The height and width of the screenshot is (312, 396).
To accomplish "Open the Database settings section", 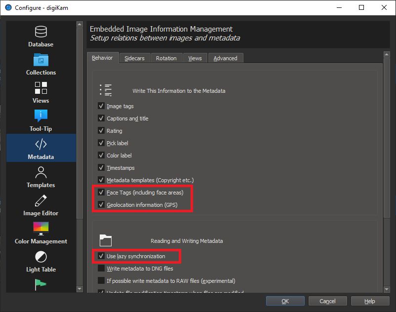I will pos(40,37).
